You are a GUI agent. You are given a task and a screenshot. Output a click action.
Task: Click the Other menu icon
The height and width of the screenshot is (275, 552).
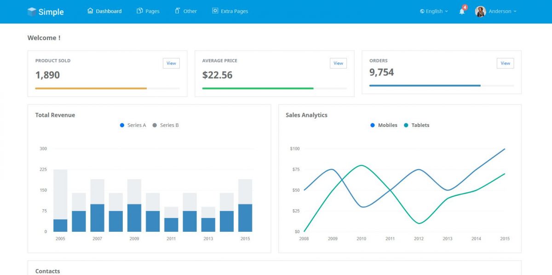(177, 11)
